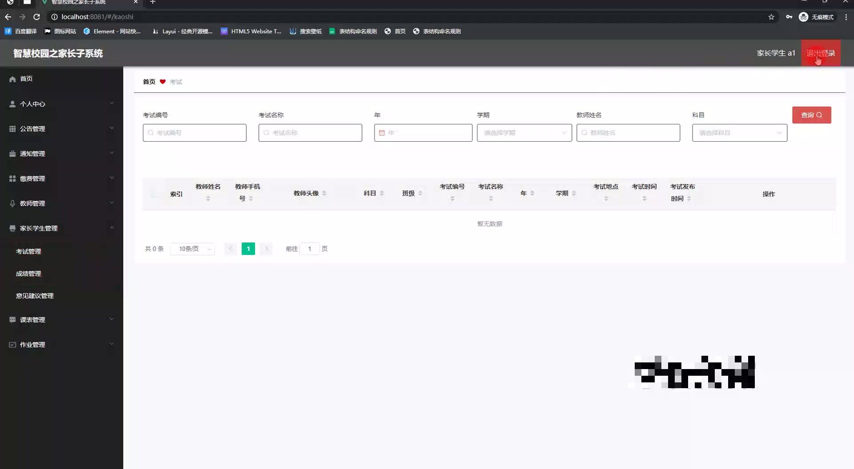Sort by 学期 column arrows

point(574,193)
